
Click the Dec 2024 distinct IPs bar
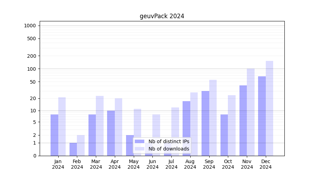point(262,116)
